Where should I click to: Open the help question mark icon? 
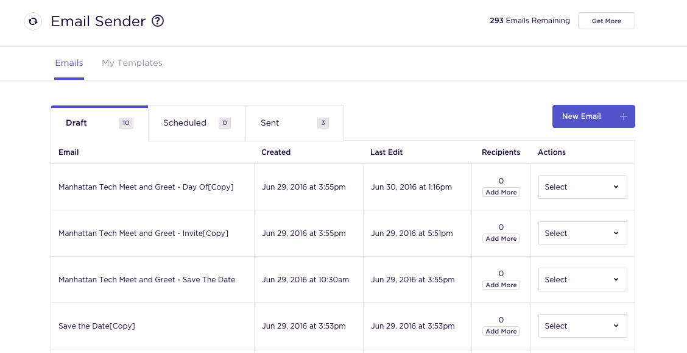click(158, 21)
